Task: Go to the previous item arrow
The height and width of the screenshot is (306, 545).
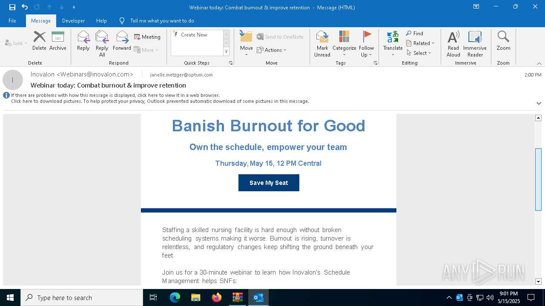Action: point(49,7)
